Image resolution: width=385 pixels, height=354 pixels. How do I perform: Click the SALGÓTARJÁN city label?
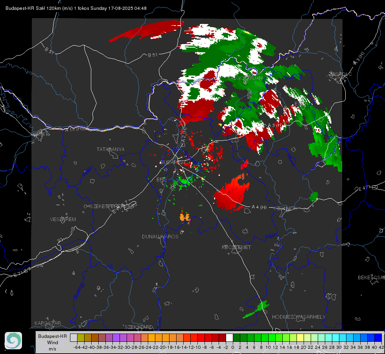(x=245, y=78)
